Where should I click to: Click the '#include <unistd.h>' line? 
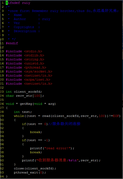25,63
